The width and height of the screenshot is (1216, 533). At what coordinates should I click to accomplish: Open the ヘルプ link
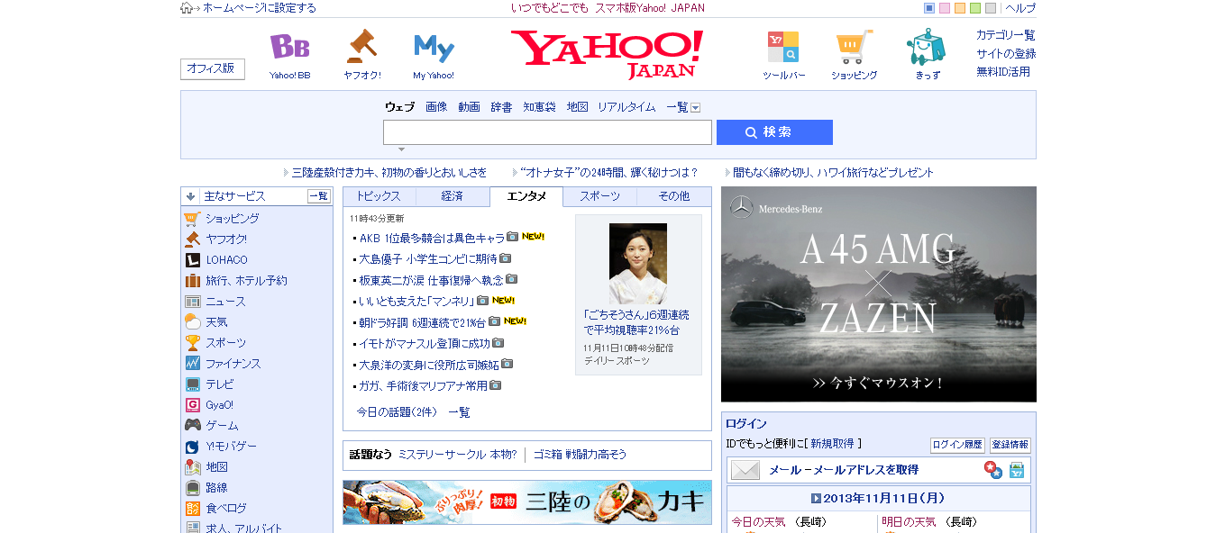tap(1020, 8)
